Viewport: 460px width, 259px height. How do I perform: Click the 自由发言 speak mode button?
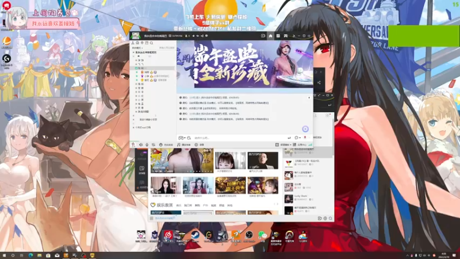point(166,145)
